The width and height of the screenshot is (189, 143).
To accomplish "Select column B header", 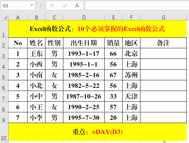I will click(36, 17).
